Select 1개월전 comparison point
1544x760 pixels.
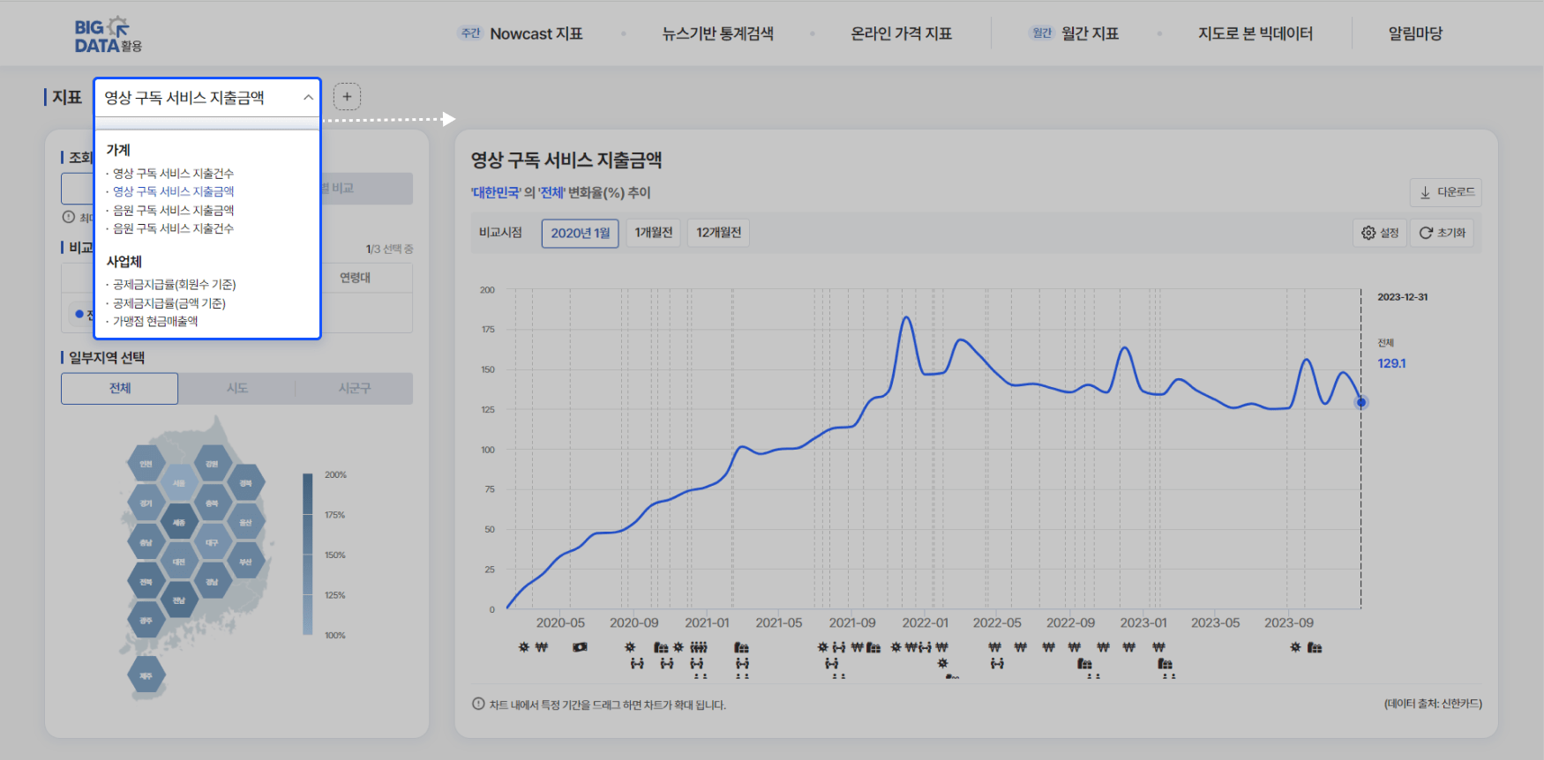pyautogui.click(x=653, y=233)
